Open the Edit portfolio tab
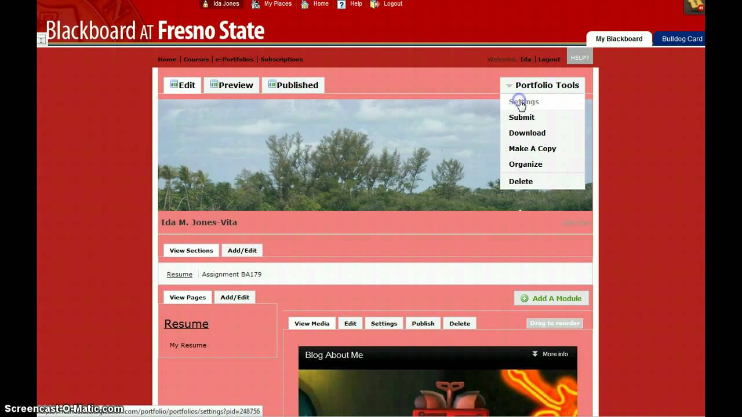Image resolution: width=742 pixels, height=417 pixels. click(183, 85)
